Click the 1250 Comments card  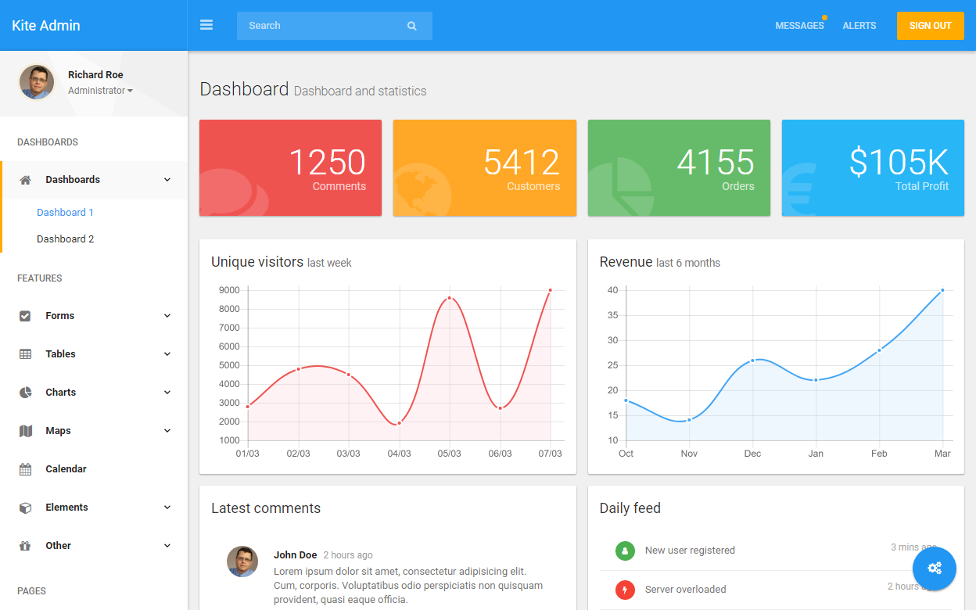(290, 167)
